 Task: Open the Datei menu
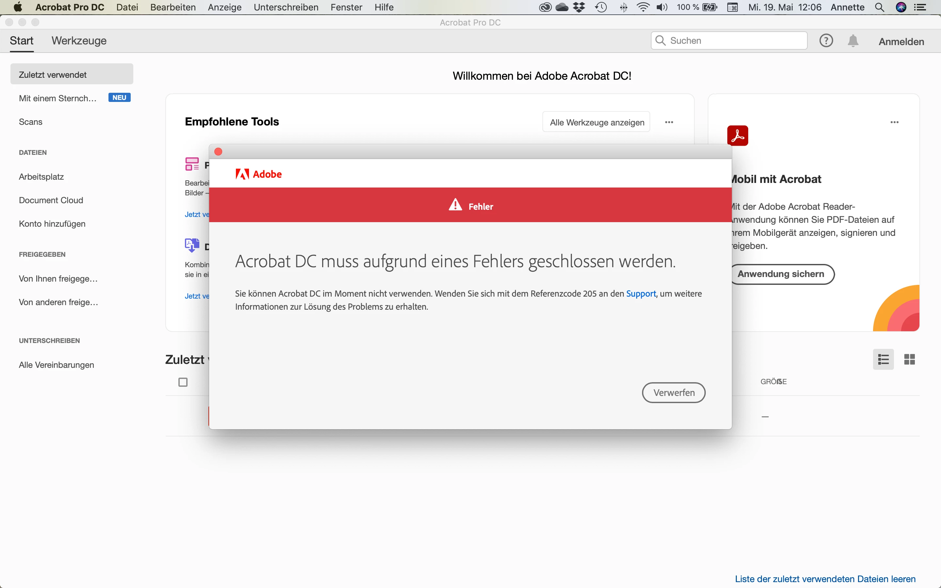pyautogui.click(x=127, y=7)
